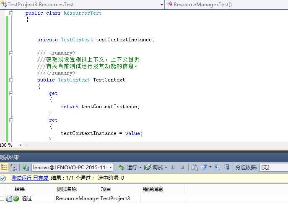Click the ResourcesTest class name in code
The image size is (288, 224).
point(83,13)
